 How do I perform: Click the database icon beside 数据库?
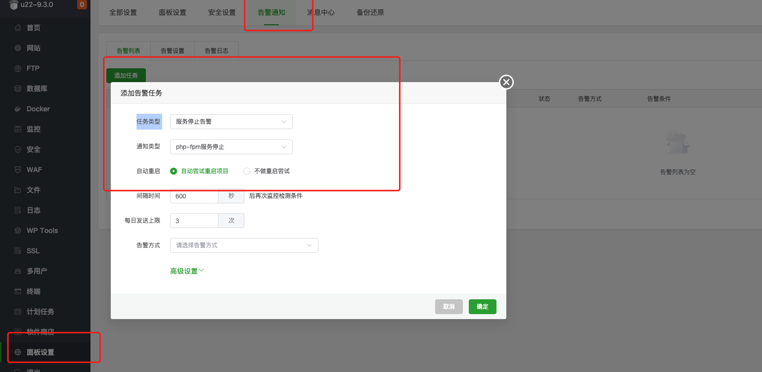pyautogui.click(x=18, y=89)
